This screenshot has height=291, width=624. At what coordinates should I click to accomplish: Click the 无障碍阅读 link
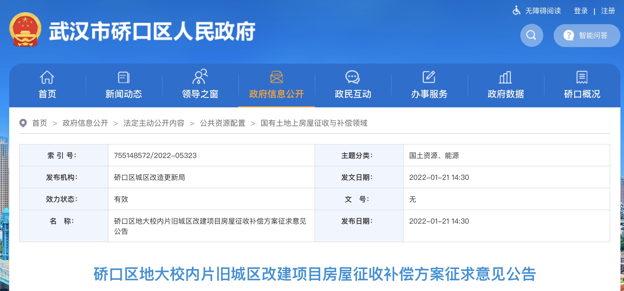tap(543, 11)
